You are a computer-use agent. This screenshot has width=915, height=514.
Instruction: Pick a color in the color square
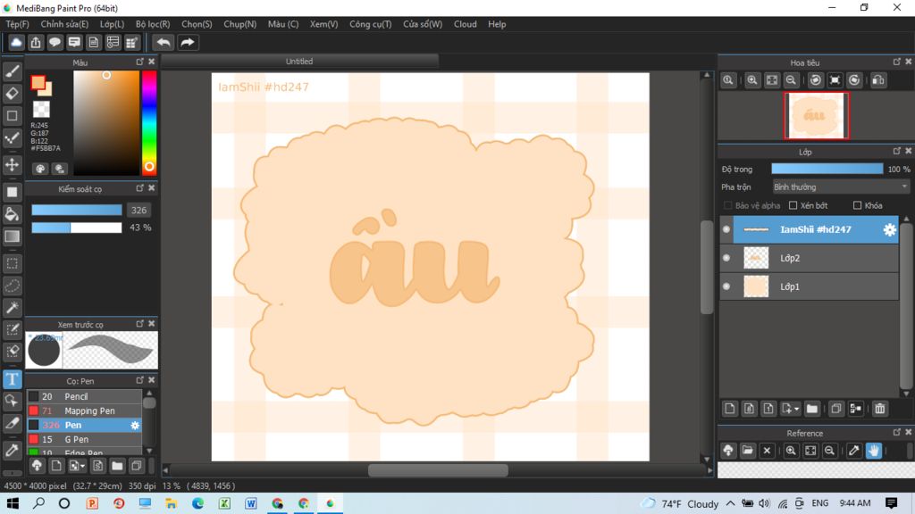tap(106, 123)
